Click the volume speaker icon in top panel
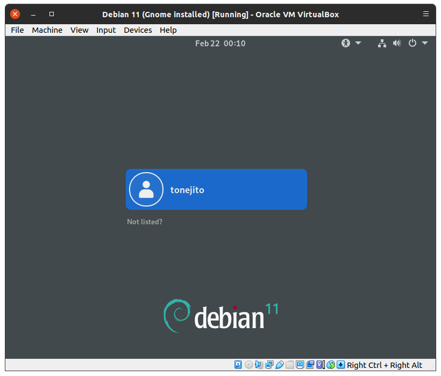The width and height of the screenshot is (441, 376). [397, 43]
